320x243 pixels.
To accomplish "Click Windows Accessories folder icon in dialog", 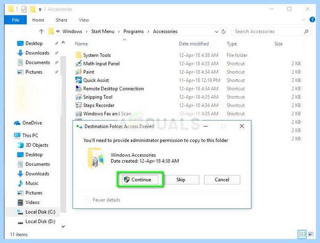I will [x=95, y=158].
